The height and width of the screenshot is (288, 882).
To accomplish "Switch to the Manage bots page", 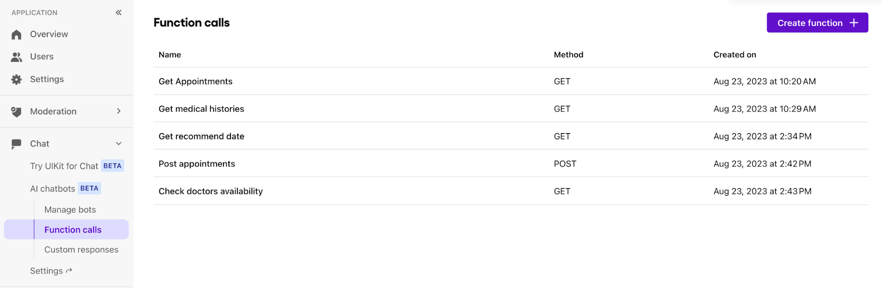I will 70,209.
